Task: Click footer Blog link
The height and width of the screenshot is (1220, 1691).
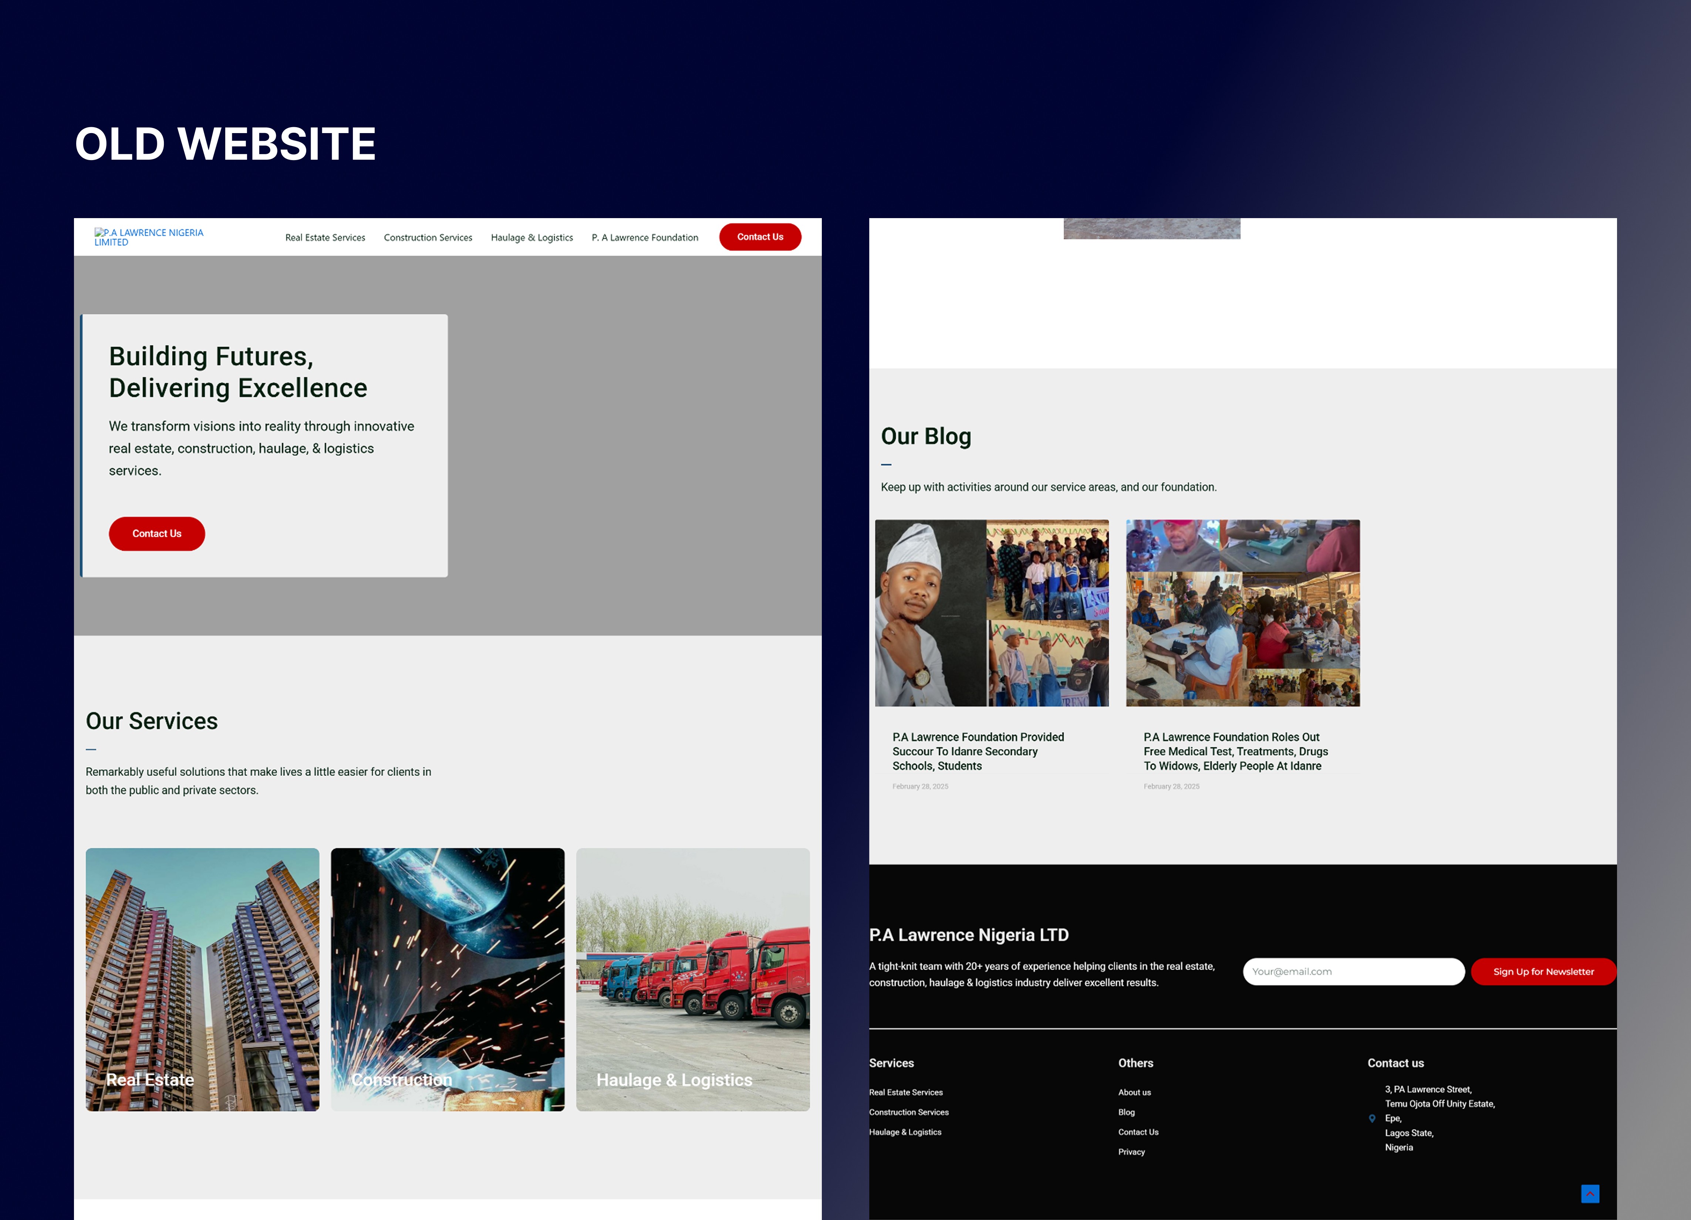Action: point(1126,1112)
